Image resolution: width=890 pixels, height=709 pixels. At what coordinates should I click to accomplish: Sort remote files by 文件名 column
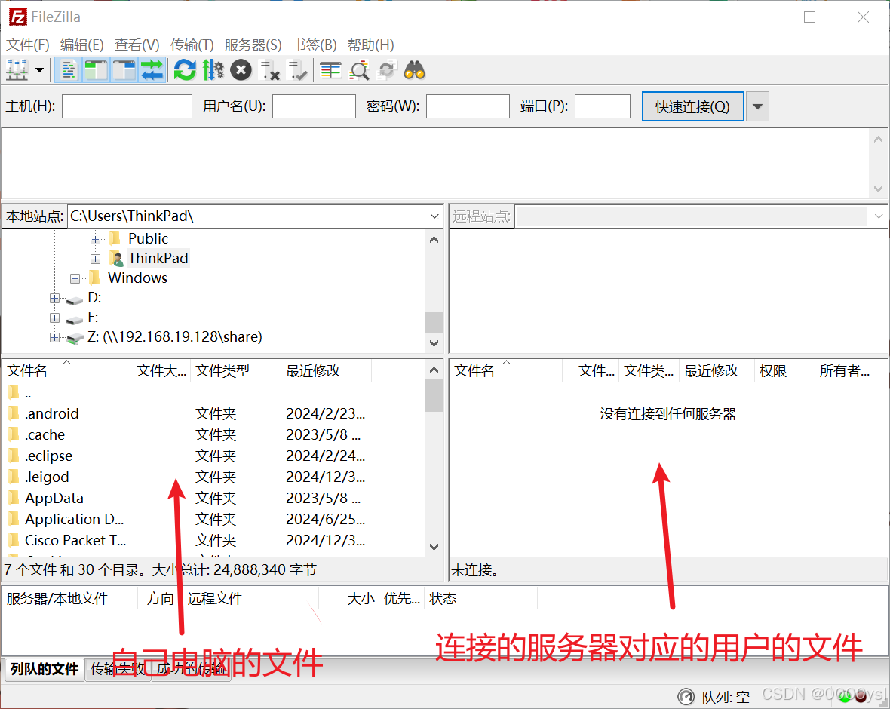(x=506, y=370)
